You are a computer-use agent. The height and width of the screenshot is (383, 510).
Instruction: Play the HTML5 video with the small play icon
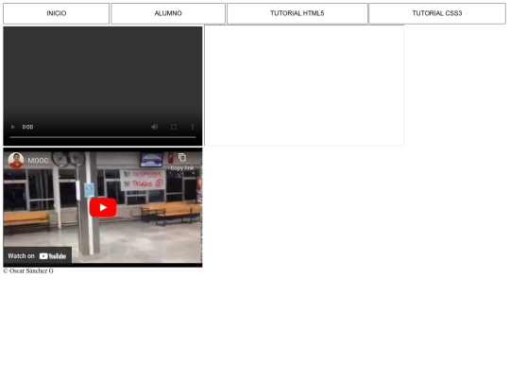click(x=13, y=127)
